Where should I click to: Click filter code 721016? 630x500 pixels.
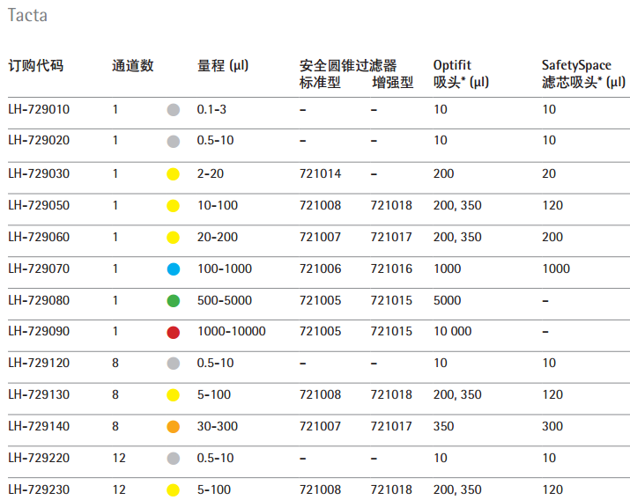click(391, 268)
